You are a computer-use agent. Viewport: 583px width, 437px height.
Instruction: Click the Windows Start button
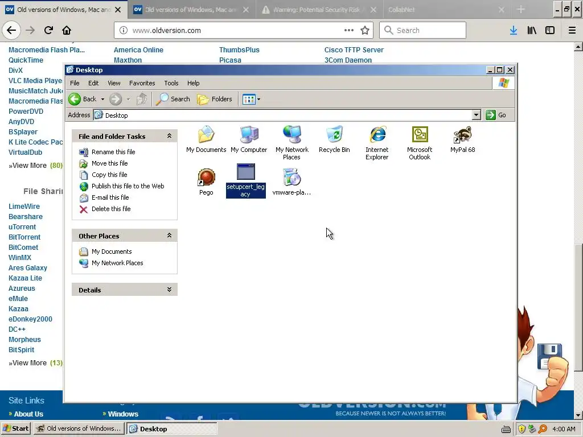click(x=16, y=428)
